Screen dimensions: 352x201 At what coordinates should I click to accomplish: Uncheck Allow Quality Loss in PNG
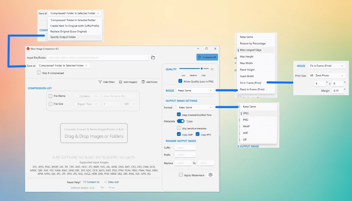[x=180, y=81]
